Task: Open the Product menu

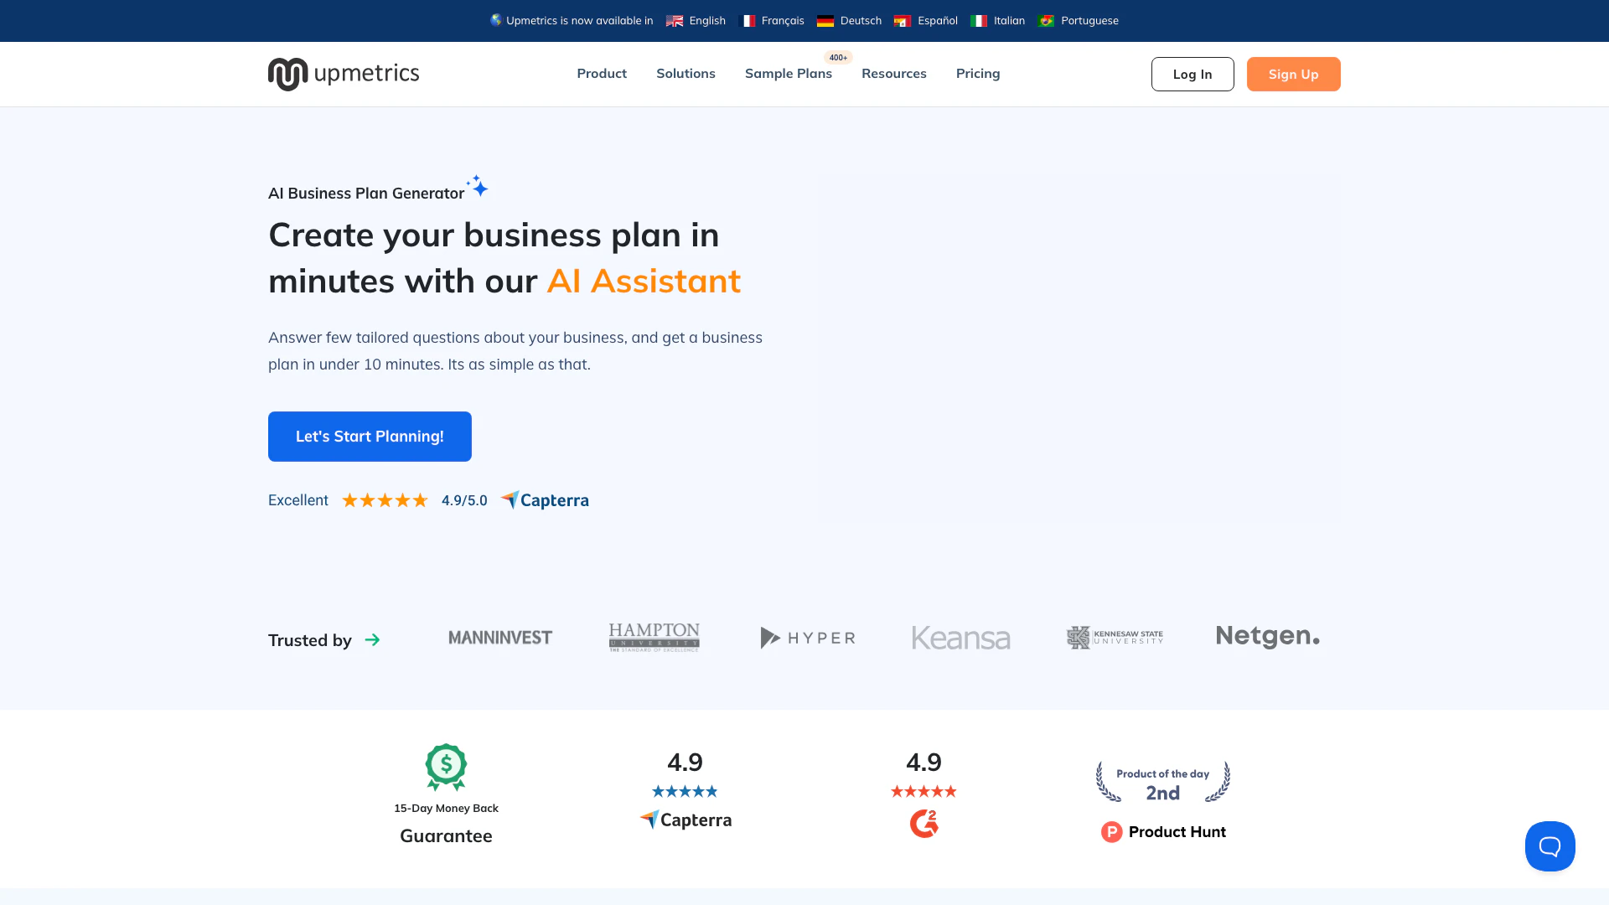Action: point(601,74)
